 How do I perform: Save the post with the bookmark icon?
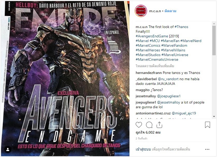pos(207,125)
